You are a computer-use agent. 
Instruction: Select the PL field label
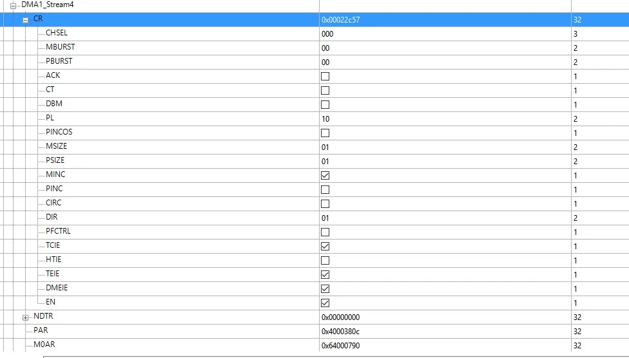pos(50,118)
